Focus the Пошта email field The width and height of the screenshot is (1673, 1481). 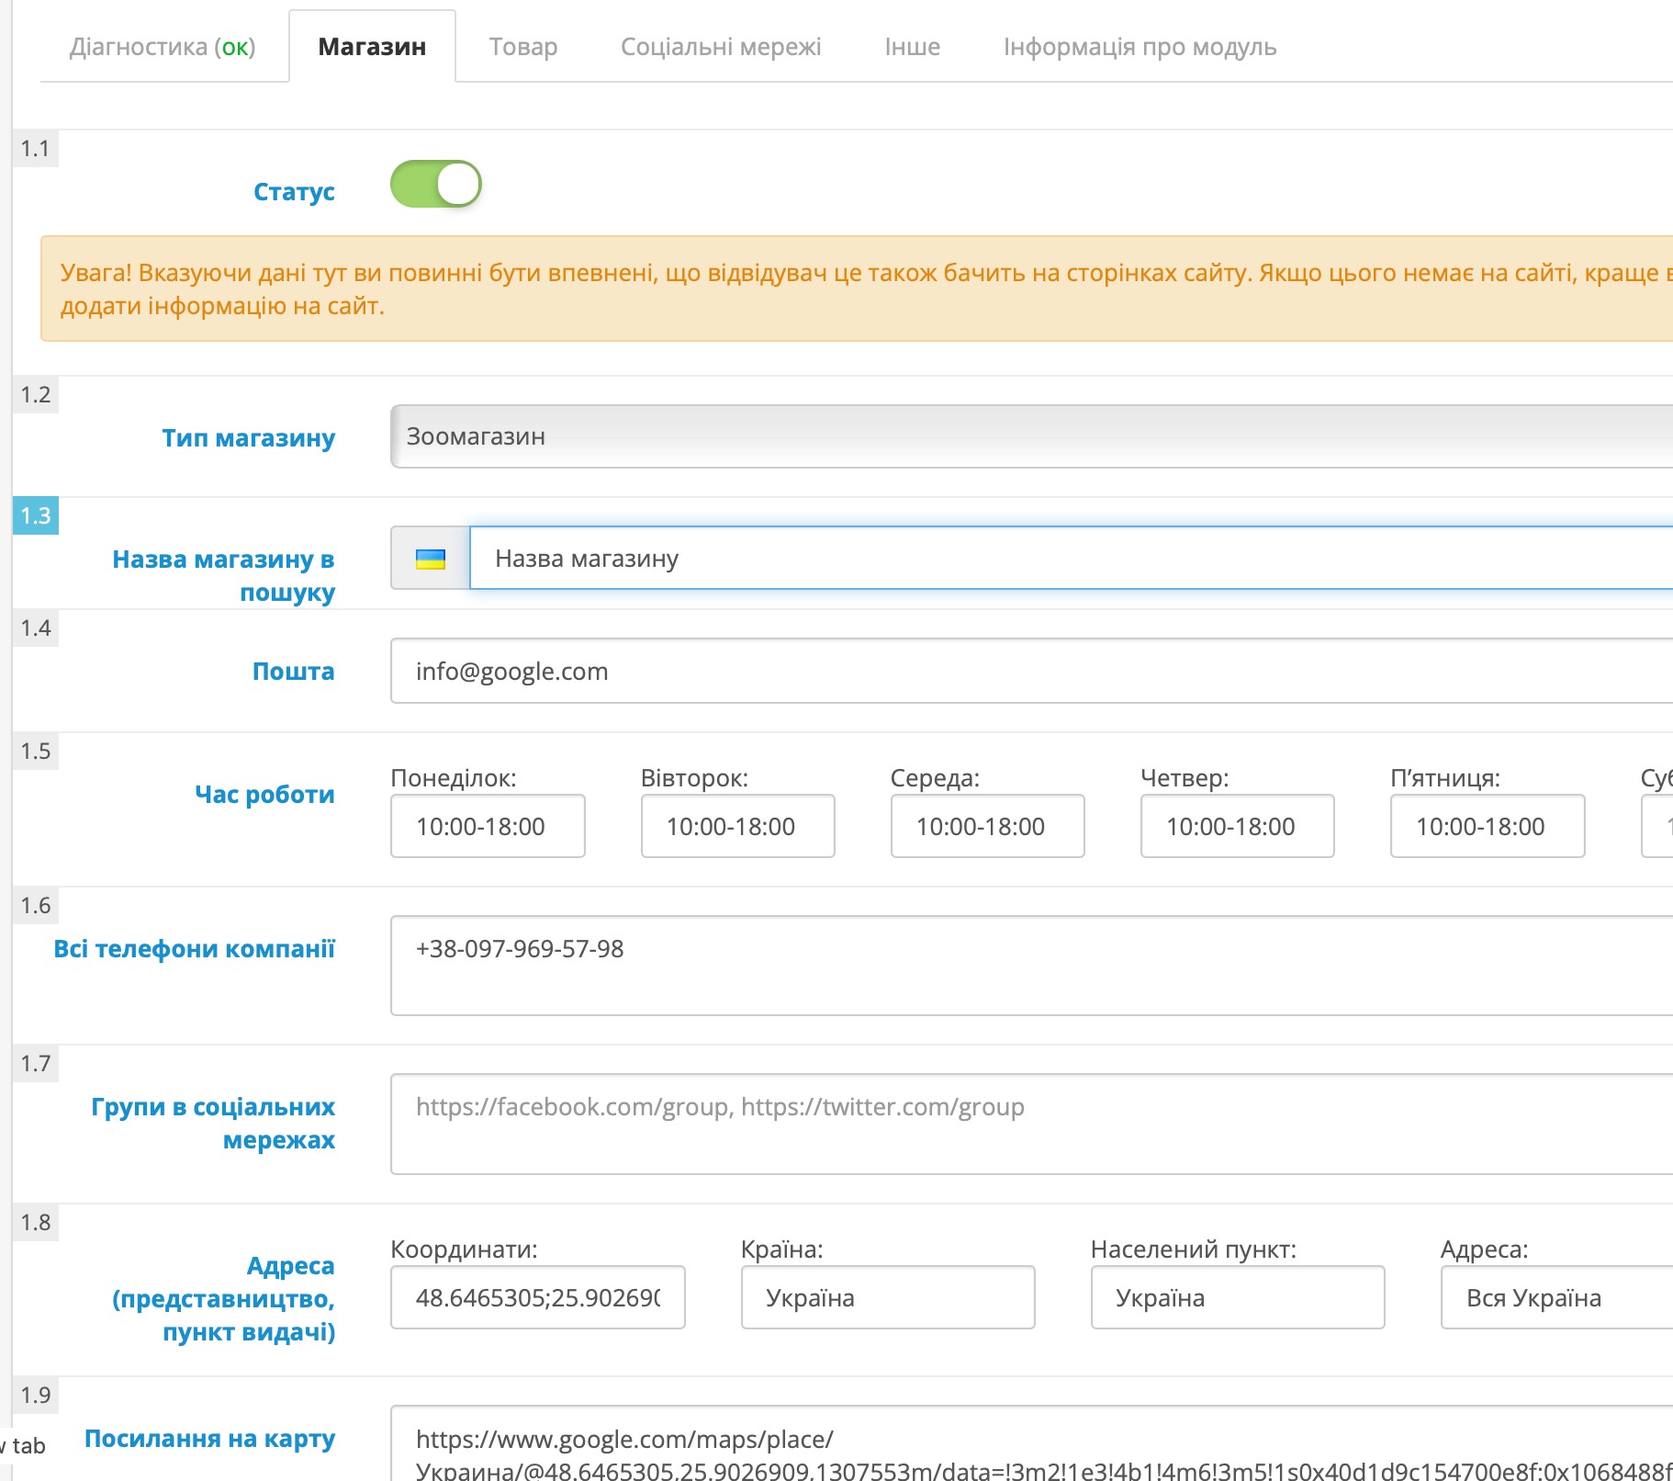pyautogui.click(x=1031, y=671)
